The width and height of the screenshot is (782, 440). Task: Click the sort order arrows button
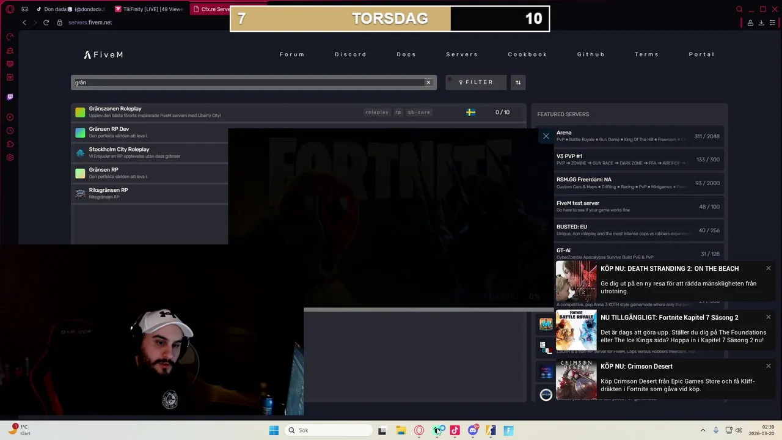click(x=518, y=82)
